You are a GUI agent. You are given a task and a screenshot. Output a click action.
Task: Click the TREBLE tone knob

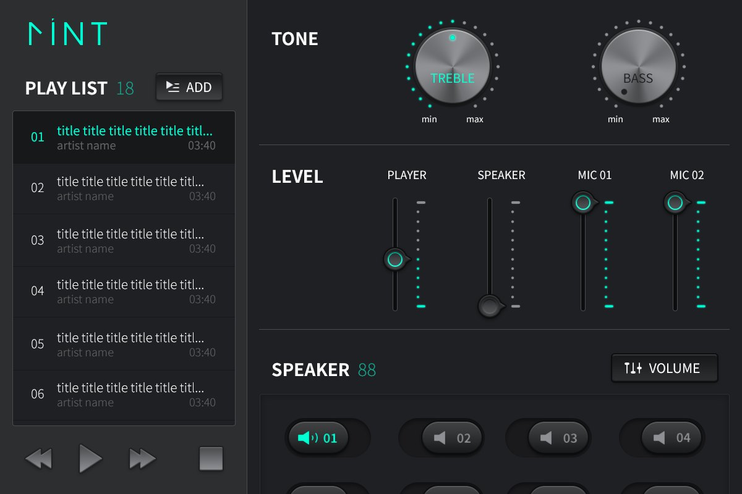point(453,66)
